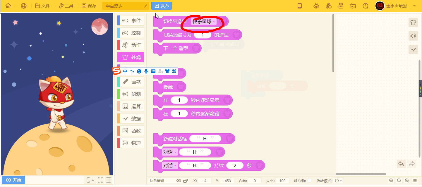
Task: Toggle Sogou 中 Chinese input mode
Action: (125, 71)
